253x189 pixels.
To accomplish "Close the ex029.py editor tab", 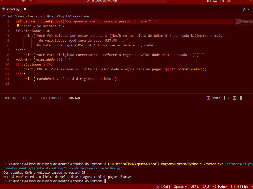I will click(x=25, y=9).
